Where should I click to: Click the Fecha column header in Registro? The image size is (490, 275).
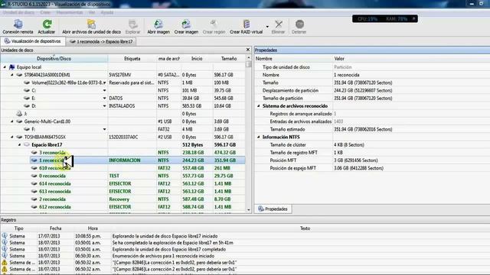55,228
